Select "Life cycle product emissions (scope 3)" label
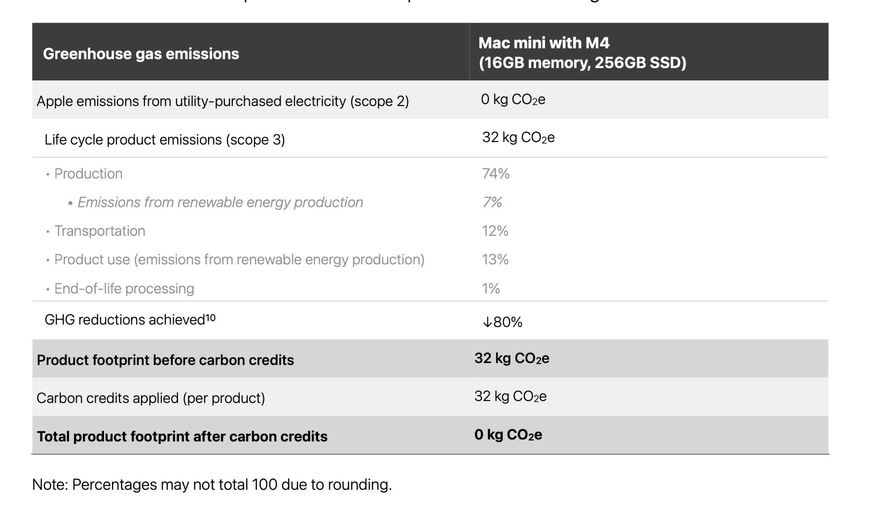Viewport: 871px width, 512px height. (x=165, y=140)
